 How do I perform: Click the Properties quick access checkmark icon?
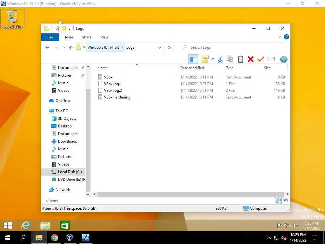point(56,28)
